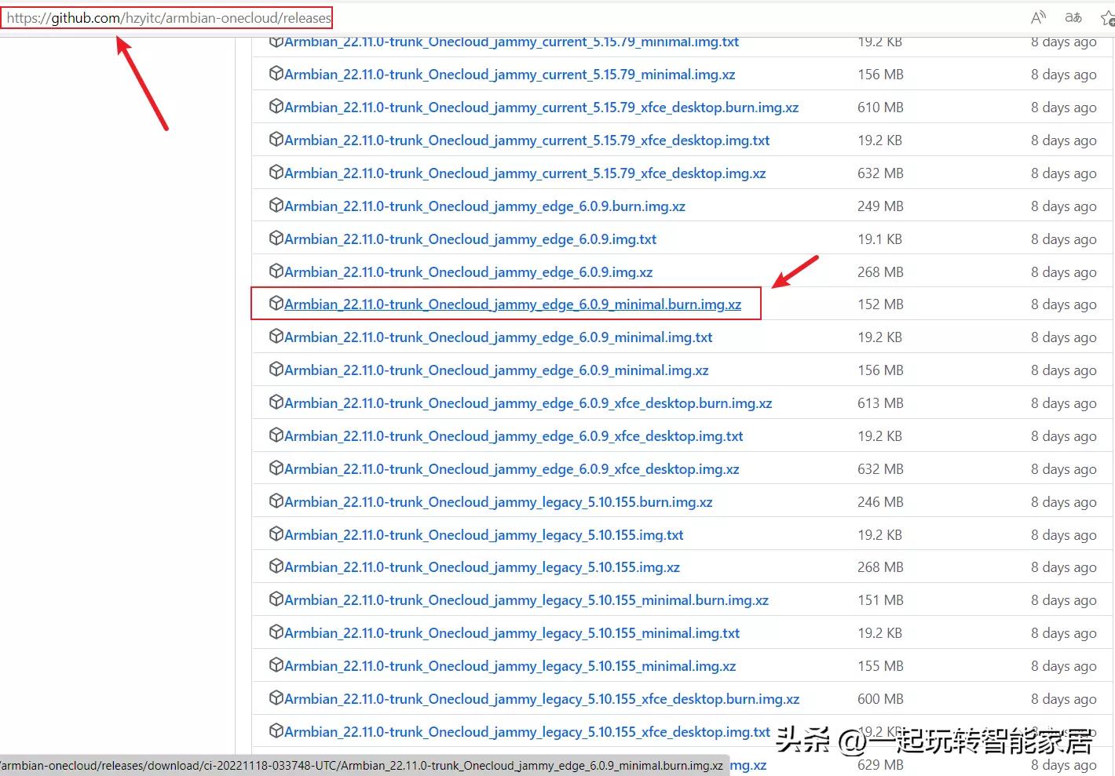Click "8 days ago" in the 152 MB row

pos(1064,304)
